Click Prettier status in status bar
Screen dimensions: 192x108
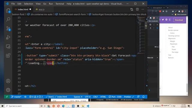(x=129, y=97)
